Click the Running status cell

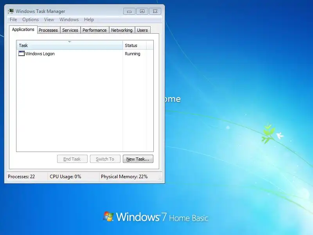click(133, 54)
